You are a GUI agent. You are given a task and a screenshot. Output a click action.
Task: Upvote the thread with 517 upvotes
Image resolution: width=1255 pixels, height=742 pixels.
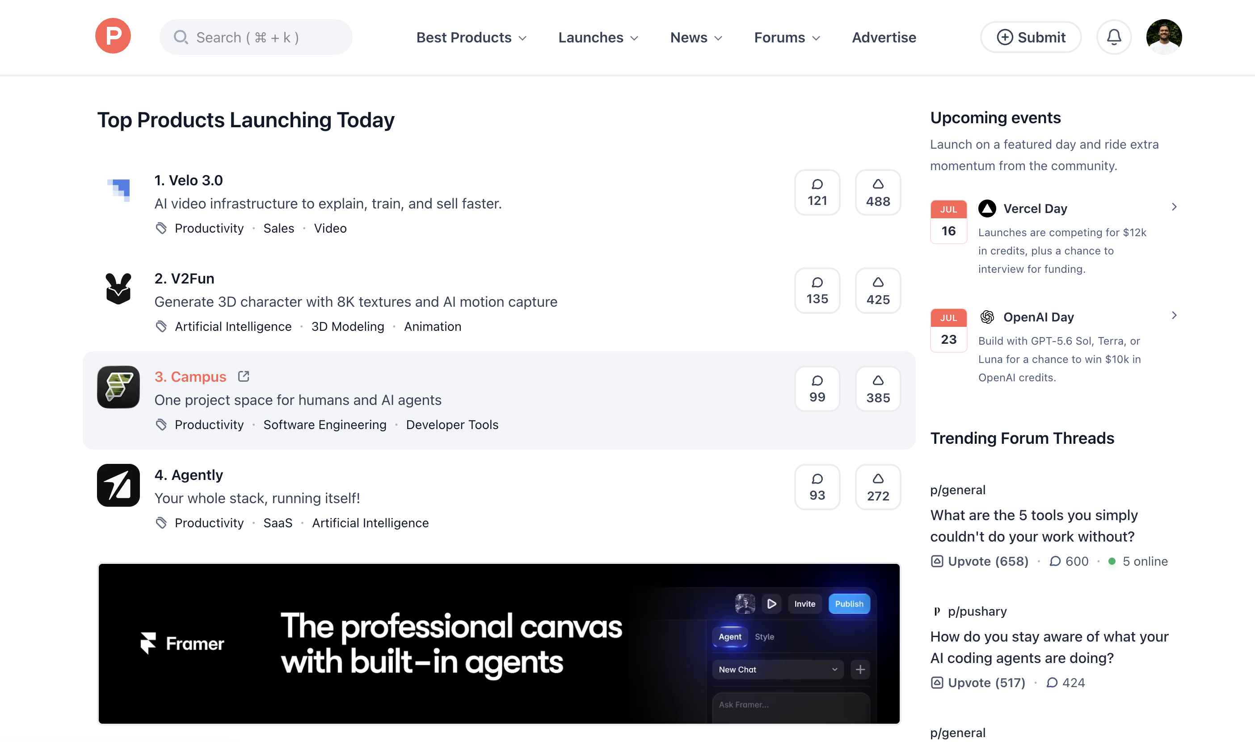tap(978, 683)
